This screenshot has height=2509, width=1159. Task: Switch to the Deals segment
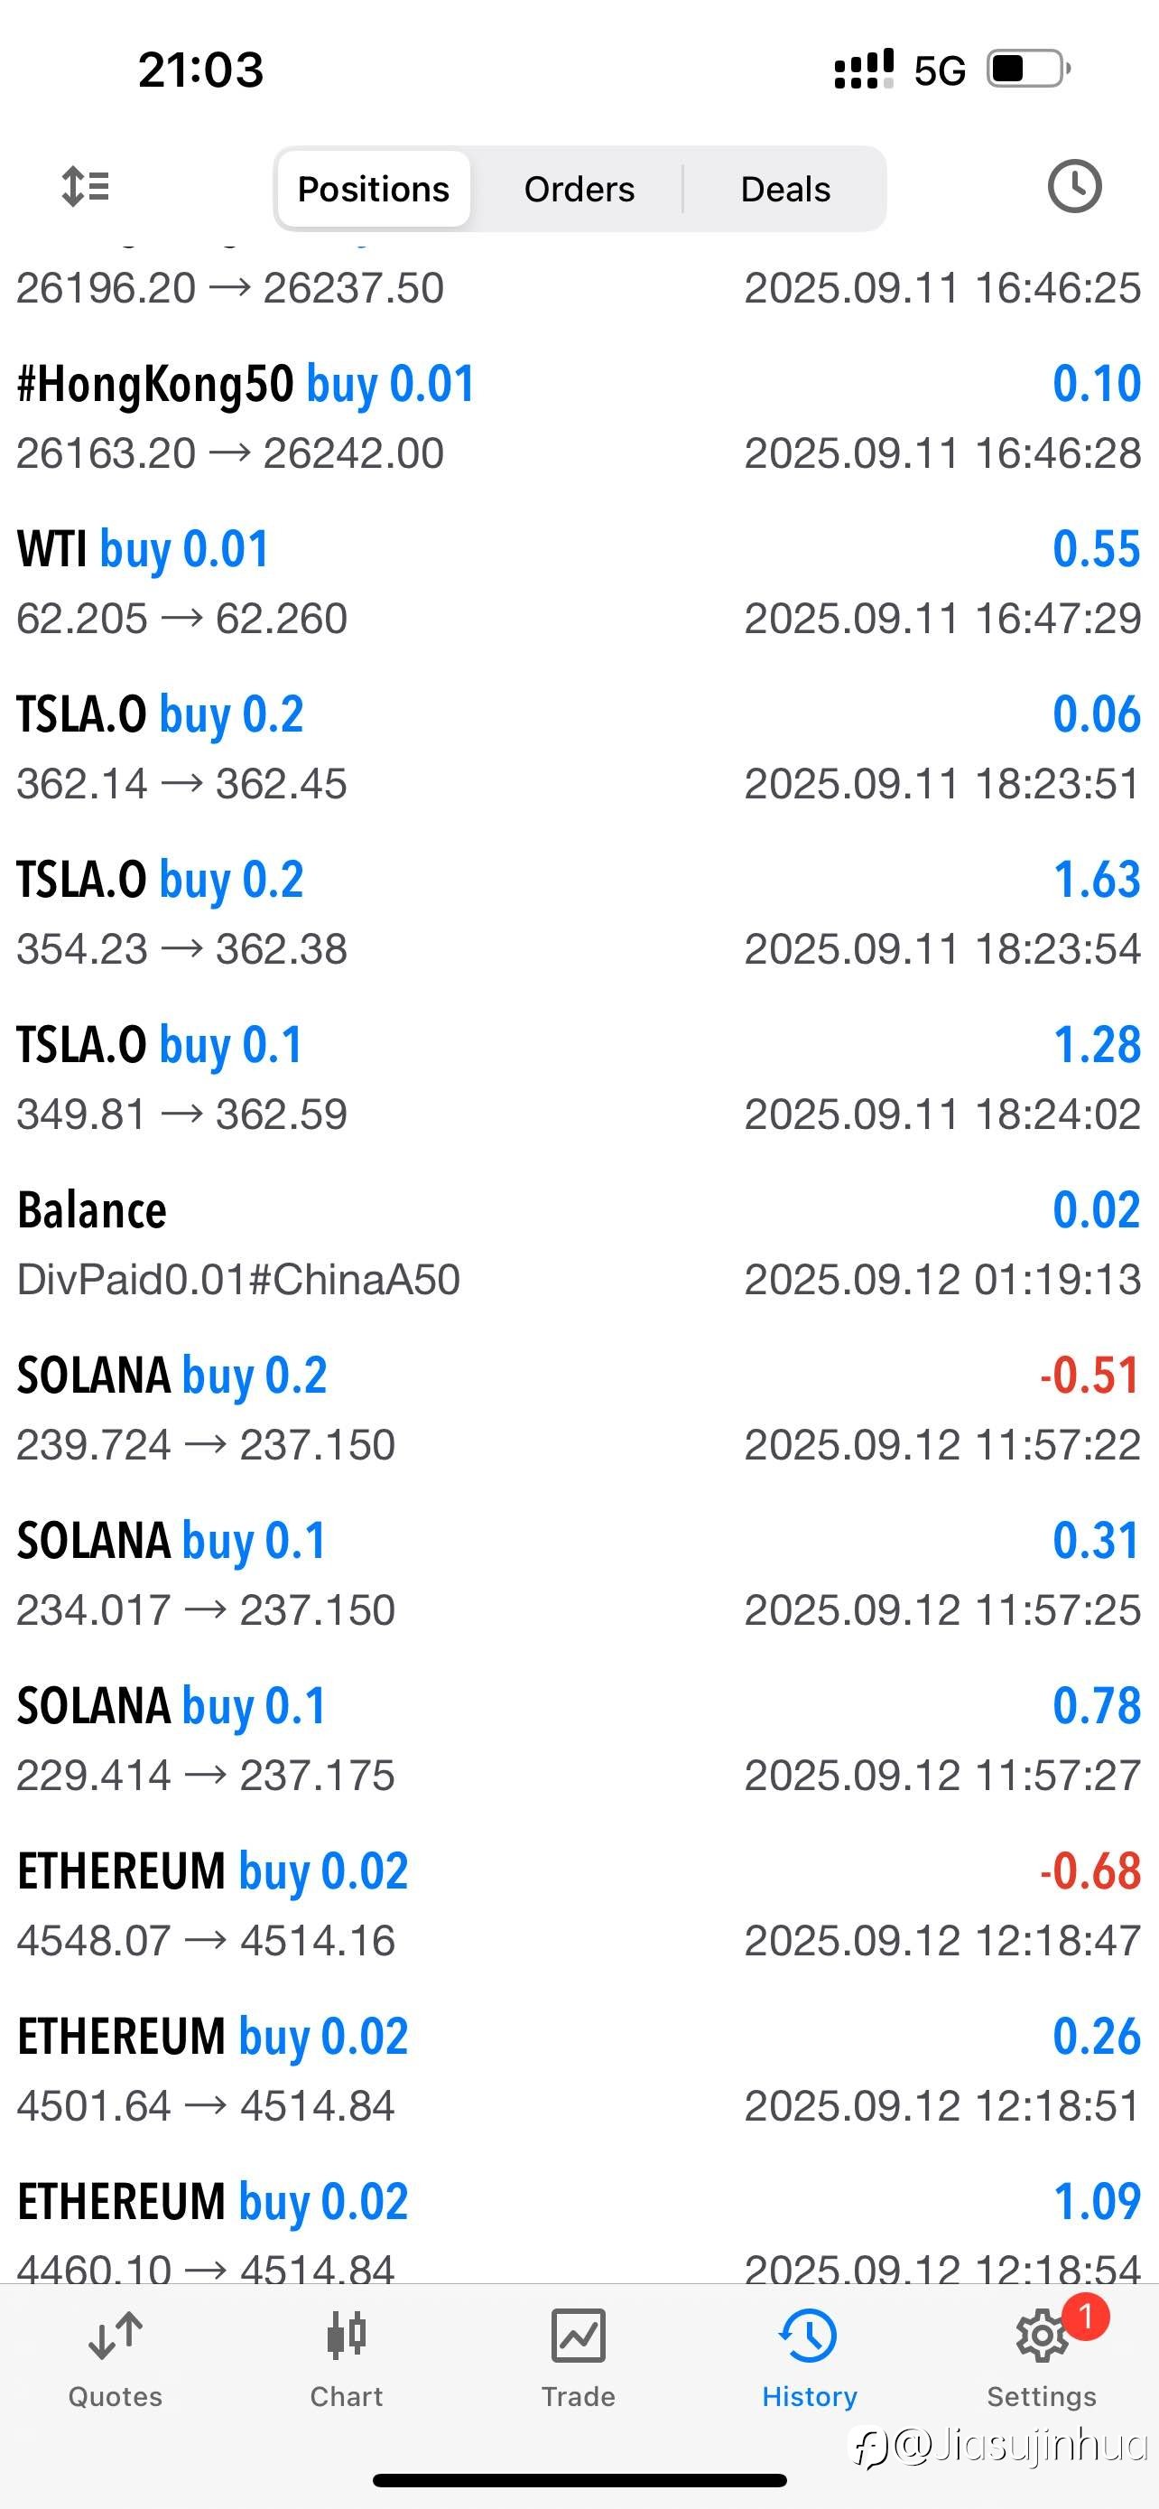pos(785,189)
